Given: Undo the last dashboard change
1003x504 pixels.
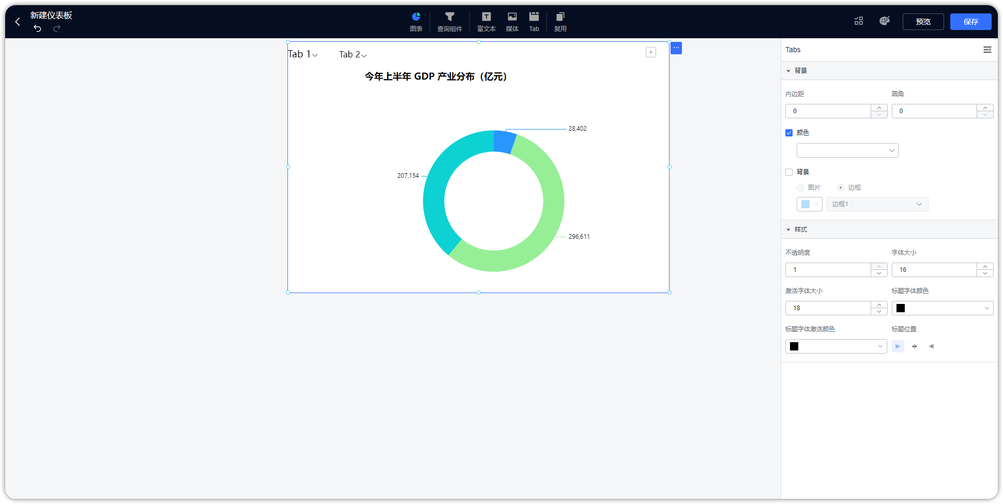Looking at the screenshot, I should point(37,28).
